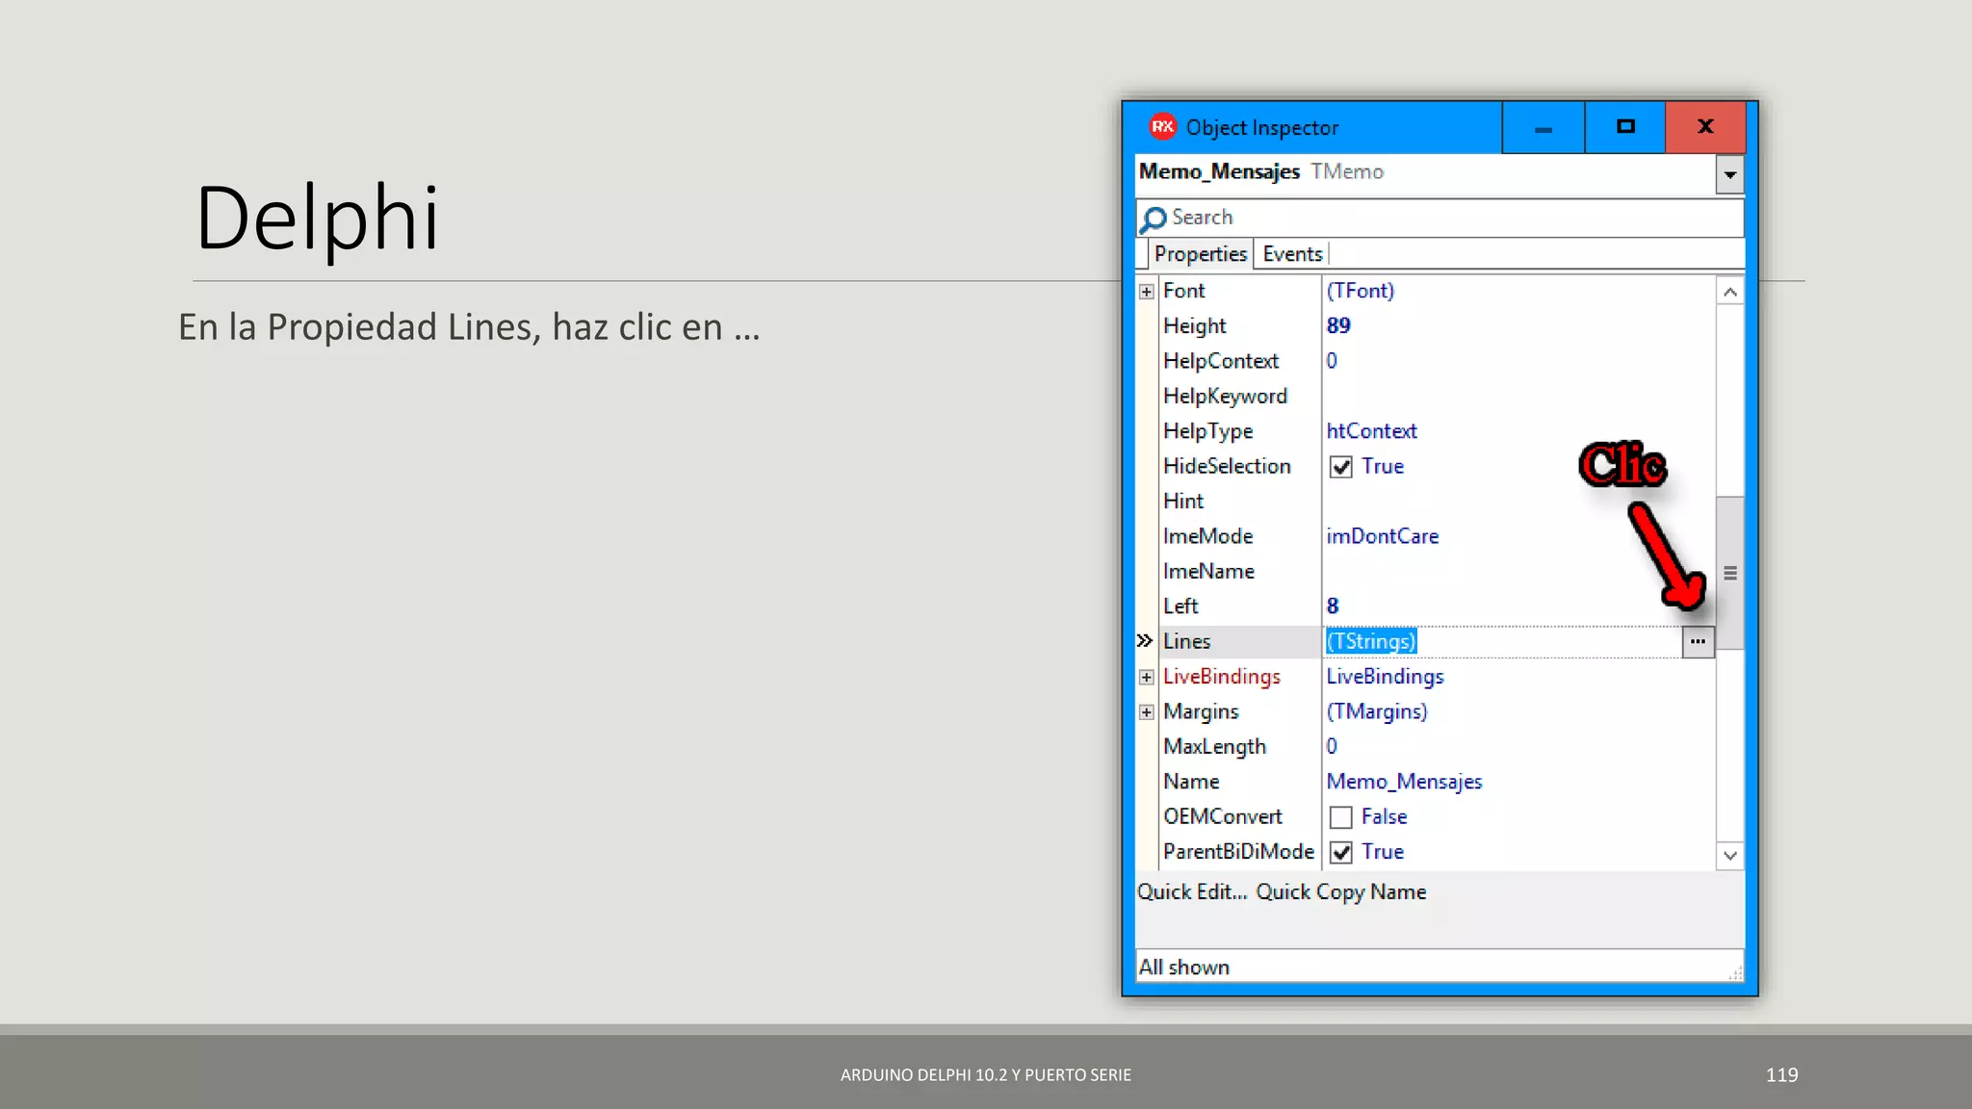Toggle the ParentBiDiMode checkbox
The width and height of the screenshot is (1972, 1109).
(x=1340, y=852)
